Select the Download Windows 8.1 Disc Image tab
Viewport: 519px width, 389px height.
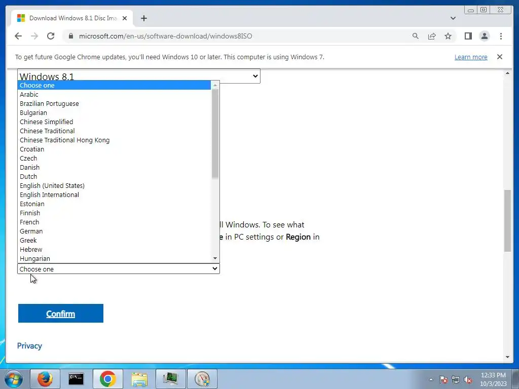click(72, 18)
